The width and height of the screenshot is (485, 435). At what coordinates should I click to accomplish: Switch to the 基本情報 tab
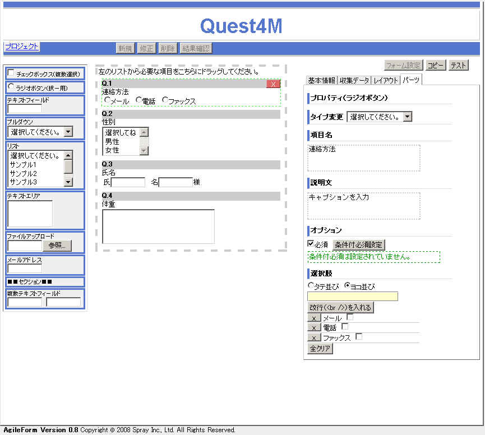pyautogui.click(x=322, y=80)
